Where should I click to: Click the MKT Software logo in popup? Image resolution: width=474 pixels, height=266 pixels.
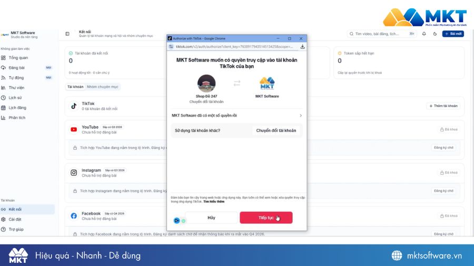(x=267, y=83)
